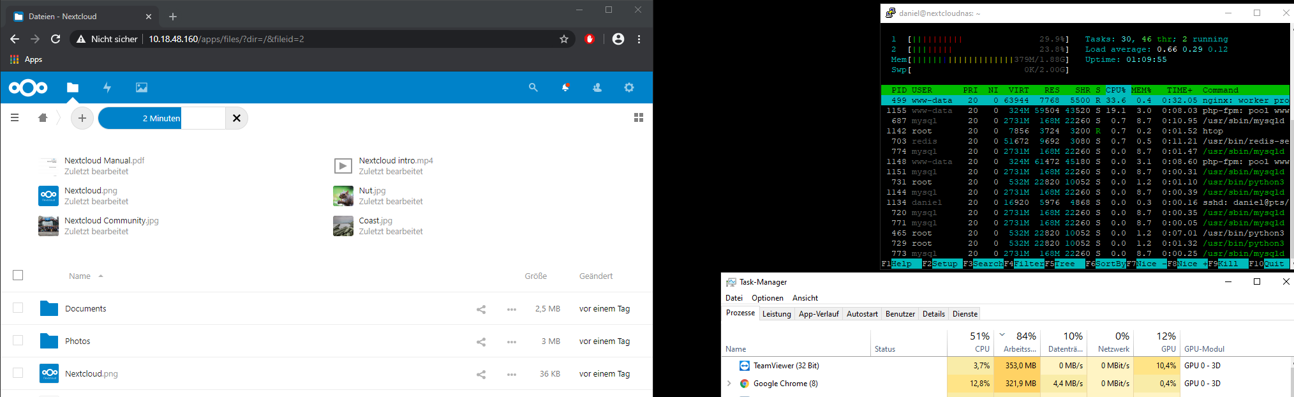This screenshot has width=1294, height=397.
Task: Sort files by Geändert column
Action: [596, 276]
